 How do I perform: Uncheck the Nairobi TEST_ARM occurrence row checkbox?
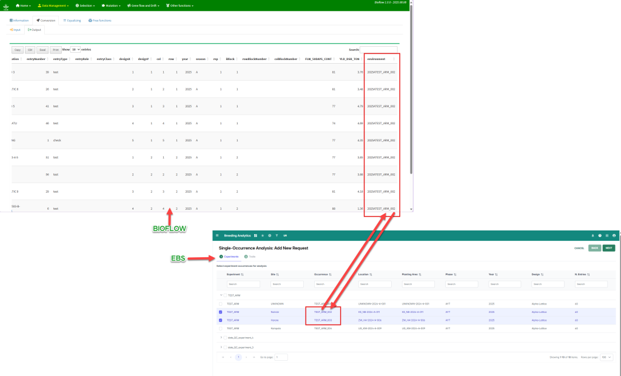[221, 312]
